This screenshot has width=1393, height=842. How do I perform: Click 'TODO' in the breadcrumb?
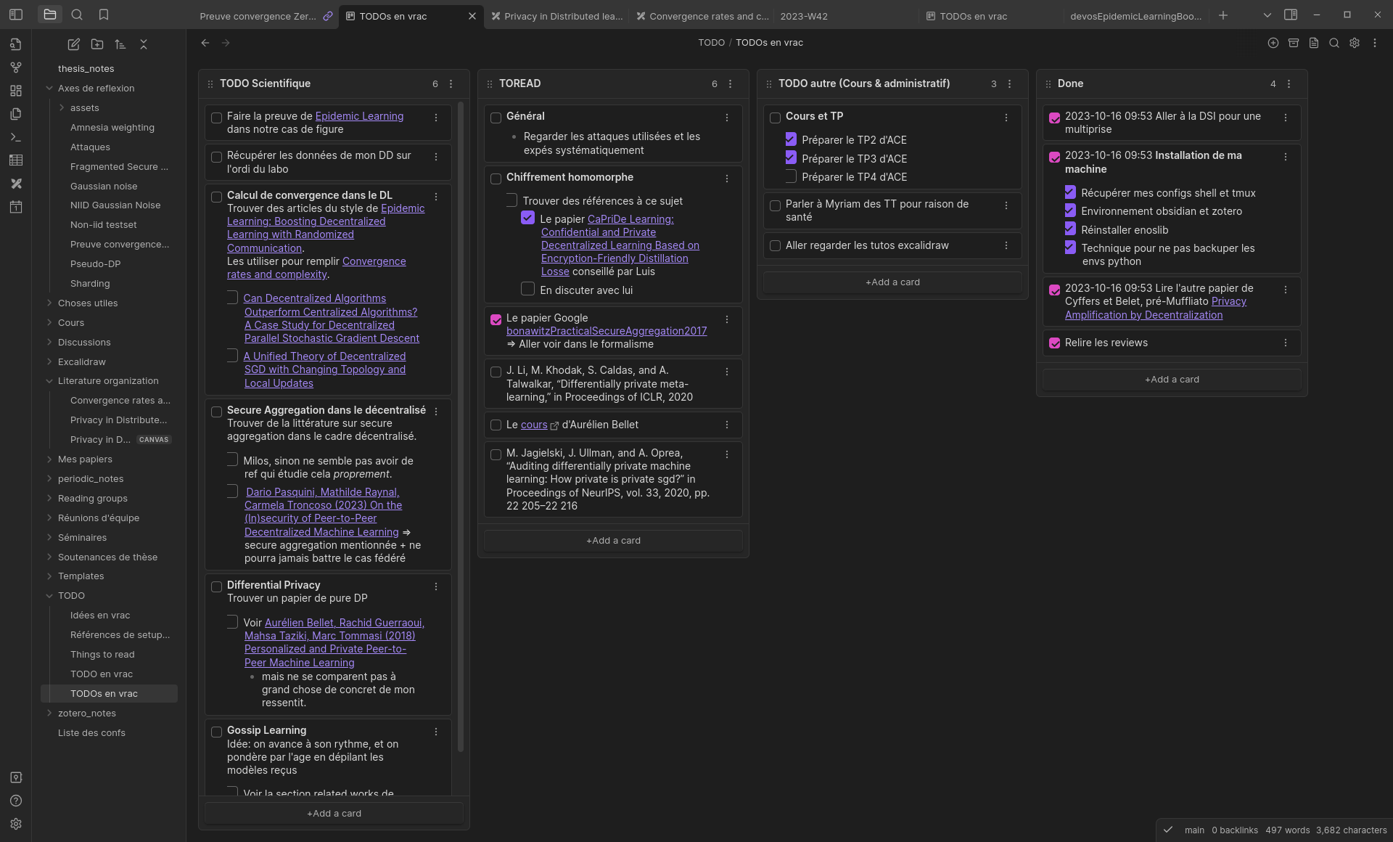(x=711, y=43)
